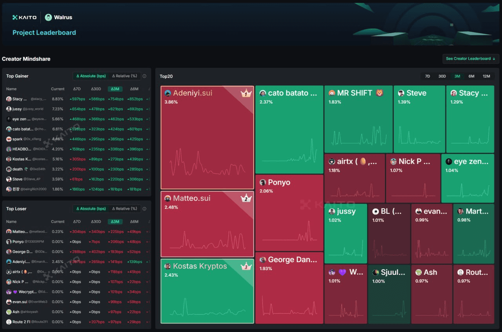
Task: Open See Creator Leaderboard
Action: coord(471,59)
